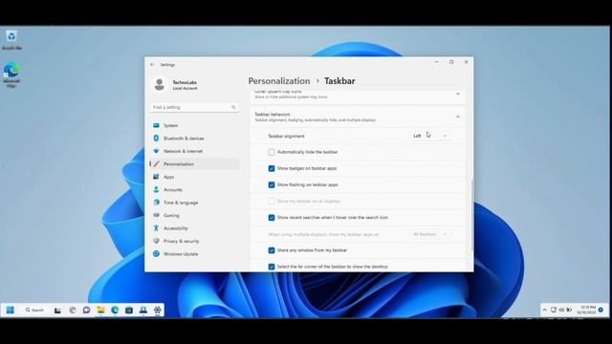Screen dimensions: 612x344
Task: Click the Privacy & security shield icon
Action: point(156,241)
